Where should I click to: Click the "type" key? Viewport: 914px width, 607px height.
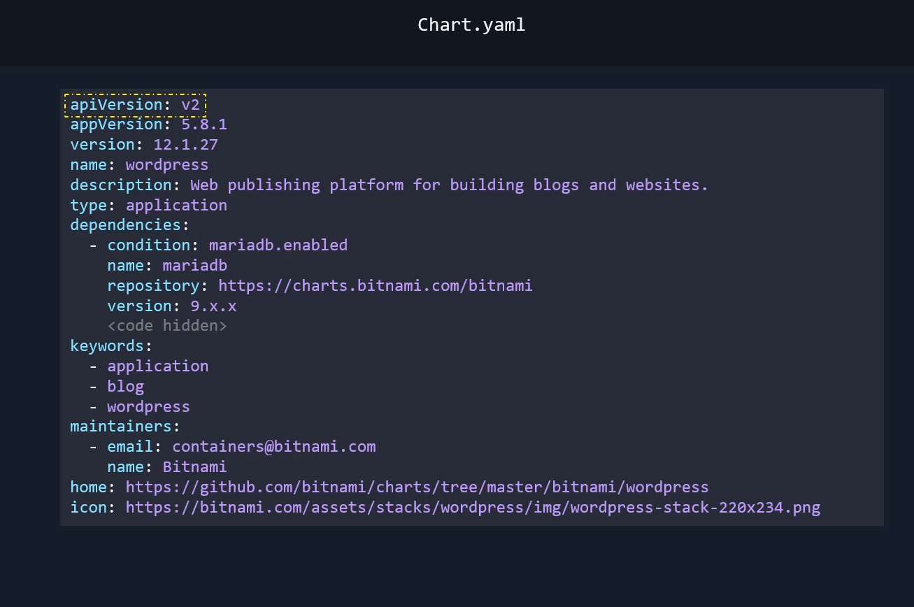click(88, 206)
